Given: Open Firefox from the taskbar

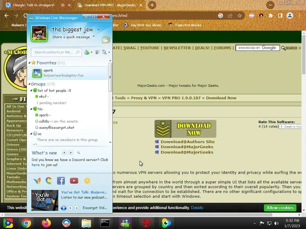Looking at the screenshot, I should coord(46,223).
